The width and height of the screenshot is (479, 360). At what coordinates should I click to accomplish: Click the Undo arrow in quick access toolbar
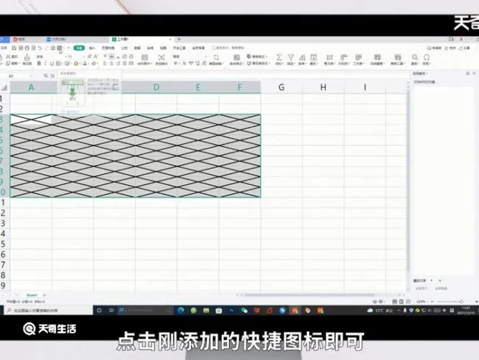click(40, 48)
